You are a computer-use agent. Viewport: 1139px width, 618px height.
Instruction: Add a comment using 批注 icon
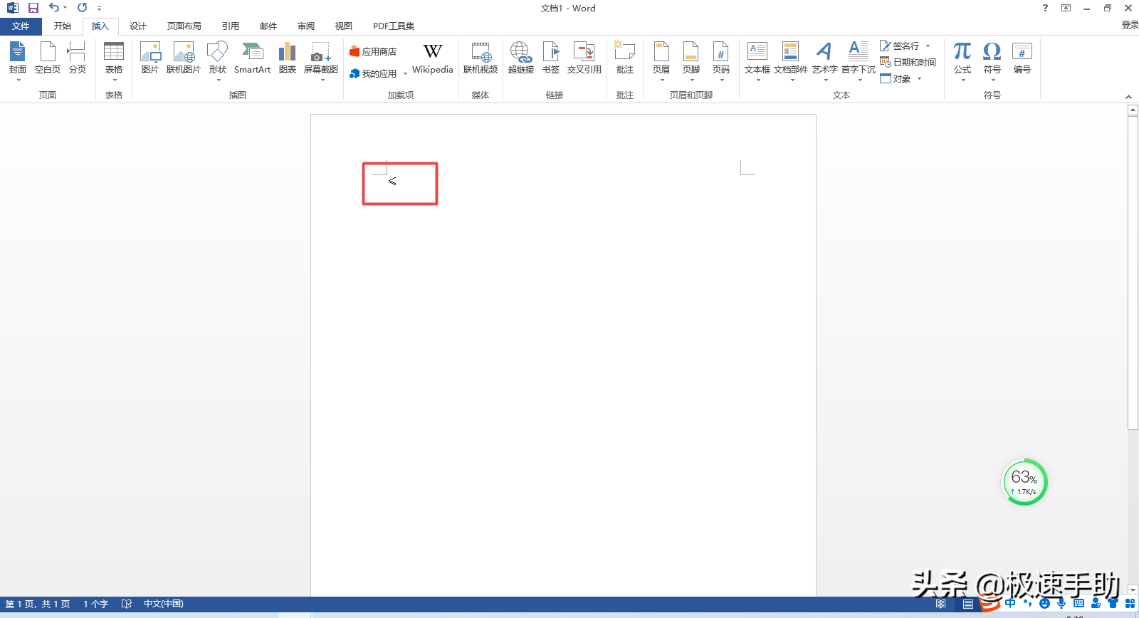pyautogui.click(x=624, y=58)
